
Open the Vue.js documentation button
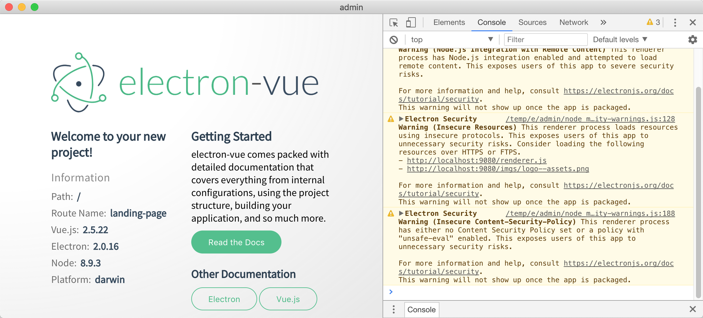coord(288,299)
